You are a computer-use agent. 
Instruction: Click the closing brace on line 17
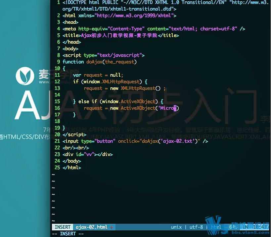pos(74,115)
